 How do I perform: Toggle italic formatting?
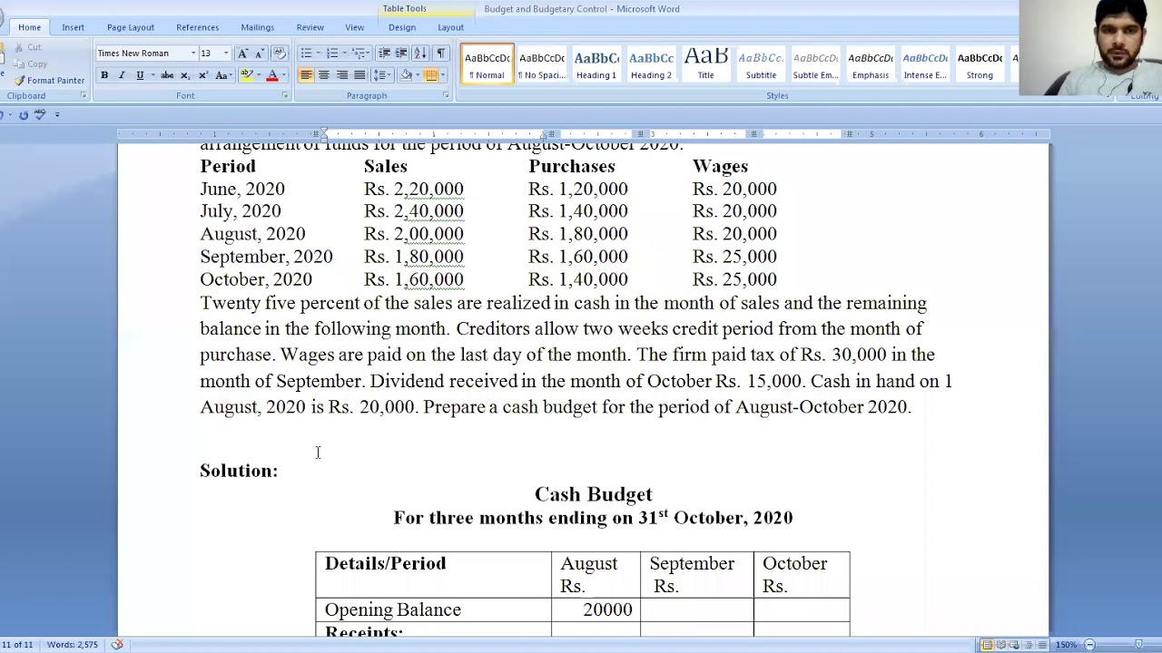click(x=122, y=75)
